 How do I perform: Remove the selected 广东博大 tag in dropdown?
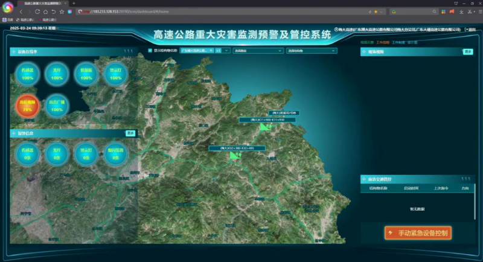211,51
